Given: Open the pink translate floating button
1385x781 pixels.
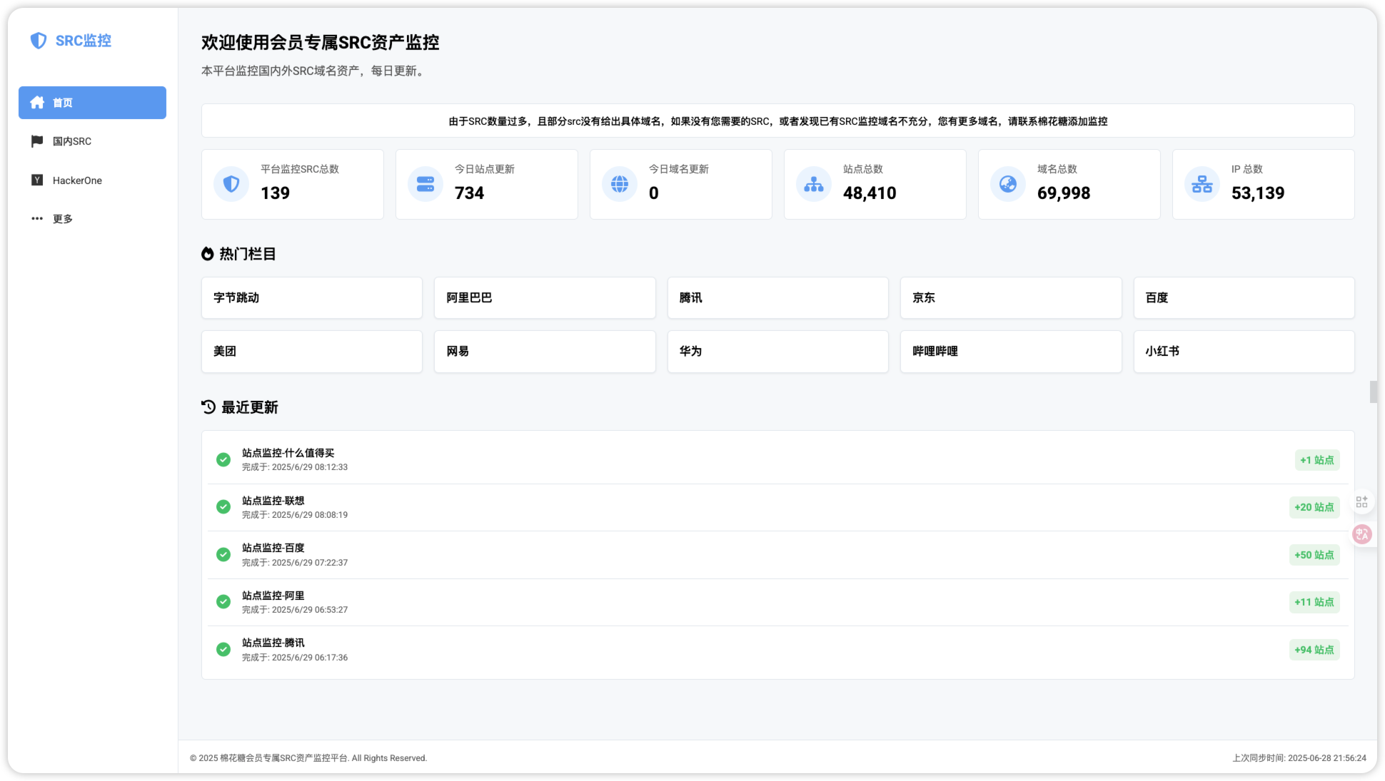Looking at the screenshot, I should click(x=1361, y=534).
